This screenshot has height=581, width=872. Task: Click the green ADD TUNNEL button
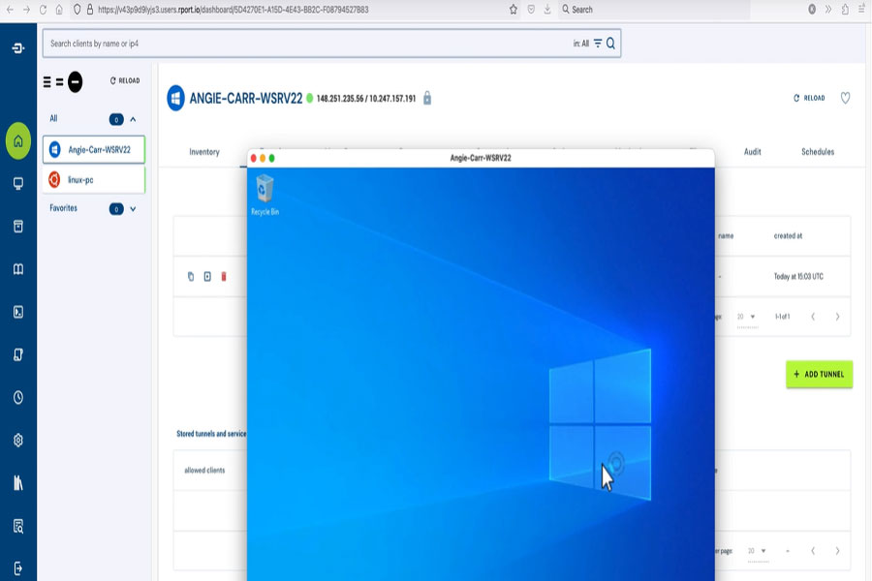[x=819, y=374]
